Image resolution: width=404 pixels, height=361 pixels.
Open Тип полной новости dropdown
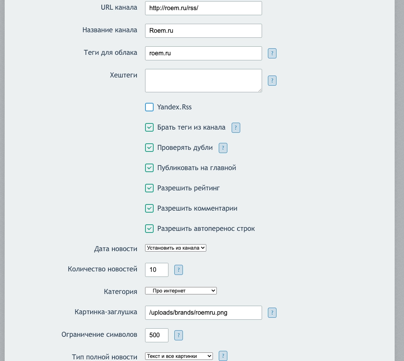coord(179,356)
